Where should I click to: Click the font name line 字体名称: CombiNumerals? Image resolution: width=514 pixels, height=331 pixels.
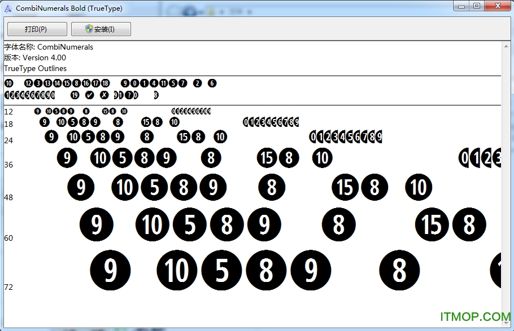coord(49,47)
